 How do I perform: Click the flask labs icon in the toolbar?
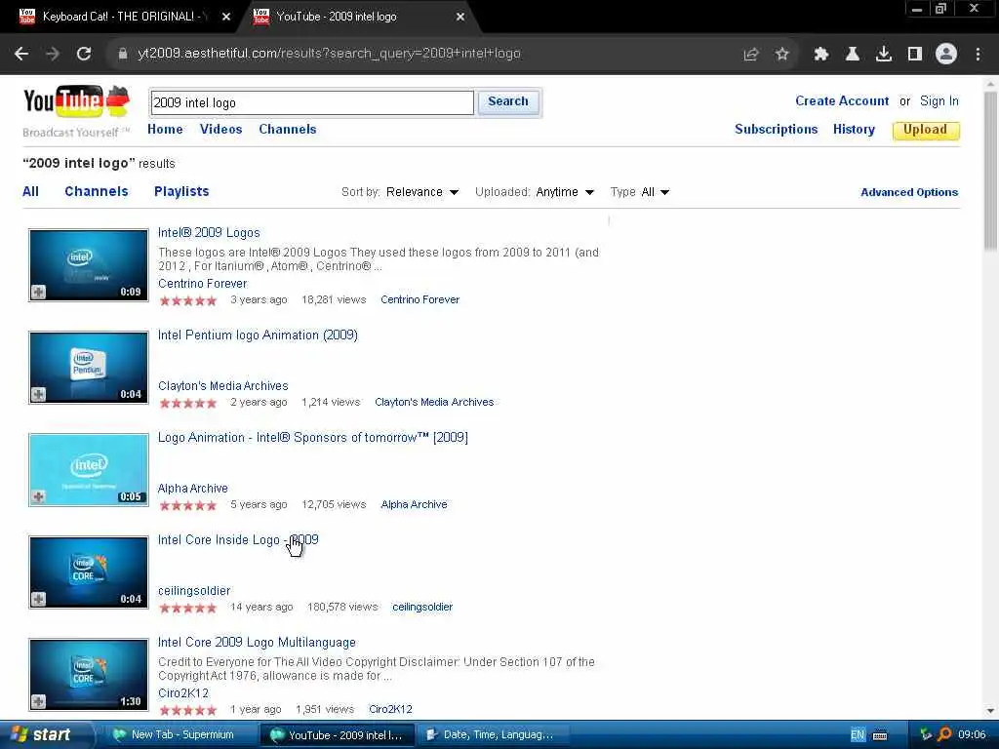[853, 55]
